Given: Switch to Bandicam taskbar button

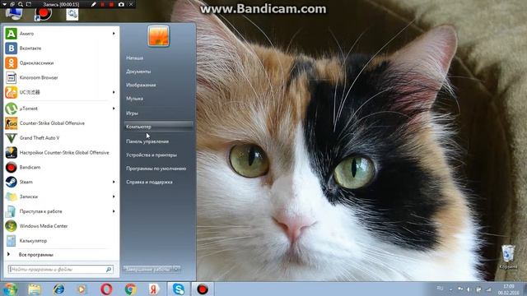Looking at the screenshot, I should click(203, 289).
